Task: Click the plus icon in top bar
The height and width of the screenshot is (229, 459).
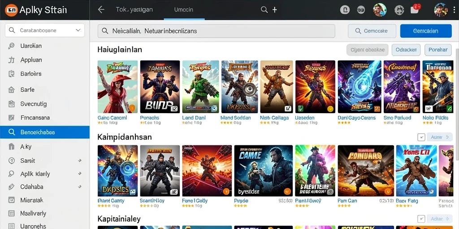Action: [275, 10]
